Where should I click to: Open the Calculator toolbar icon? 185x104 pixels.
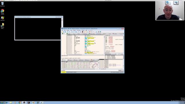click(x=99, y=32)
